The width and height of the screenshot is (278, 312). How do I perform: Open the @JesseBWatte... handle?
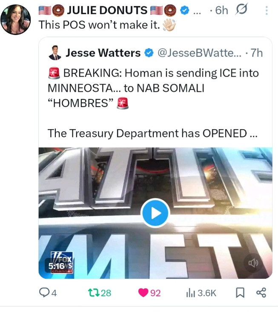[x=199, y=53]
